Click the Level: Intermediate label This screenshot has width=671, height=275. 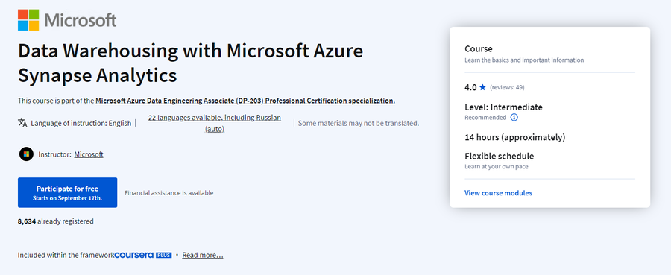[504, 107]
